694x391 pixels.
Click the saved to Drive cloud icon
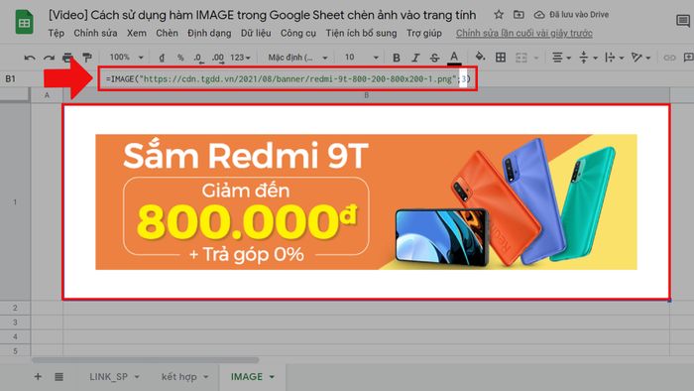(539, 15)
